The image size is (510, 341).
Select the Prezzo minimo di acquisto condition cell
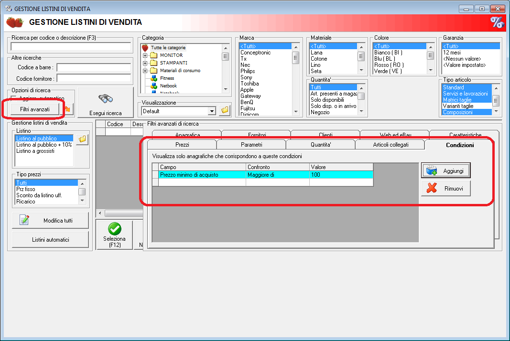pos(202,175)
